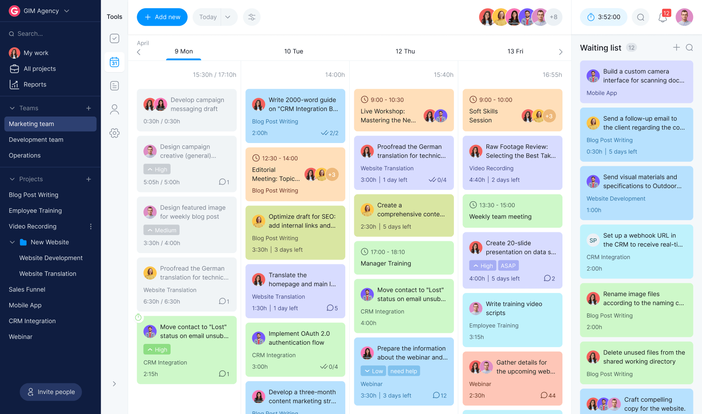Open the settings gear tool icon

(114, 133)
